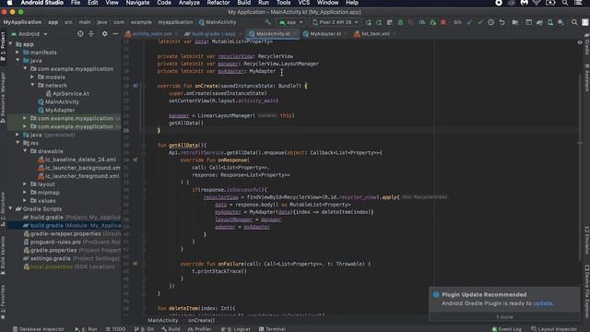Expand the layout folder
The height and width of the screenshot is (332, 590).
(x=25, y=184)
